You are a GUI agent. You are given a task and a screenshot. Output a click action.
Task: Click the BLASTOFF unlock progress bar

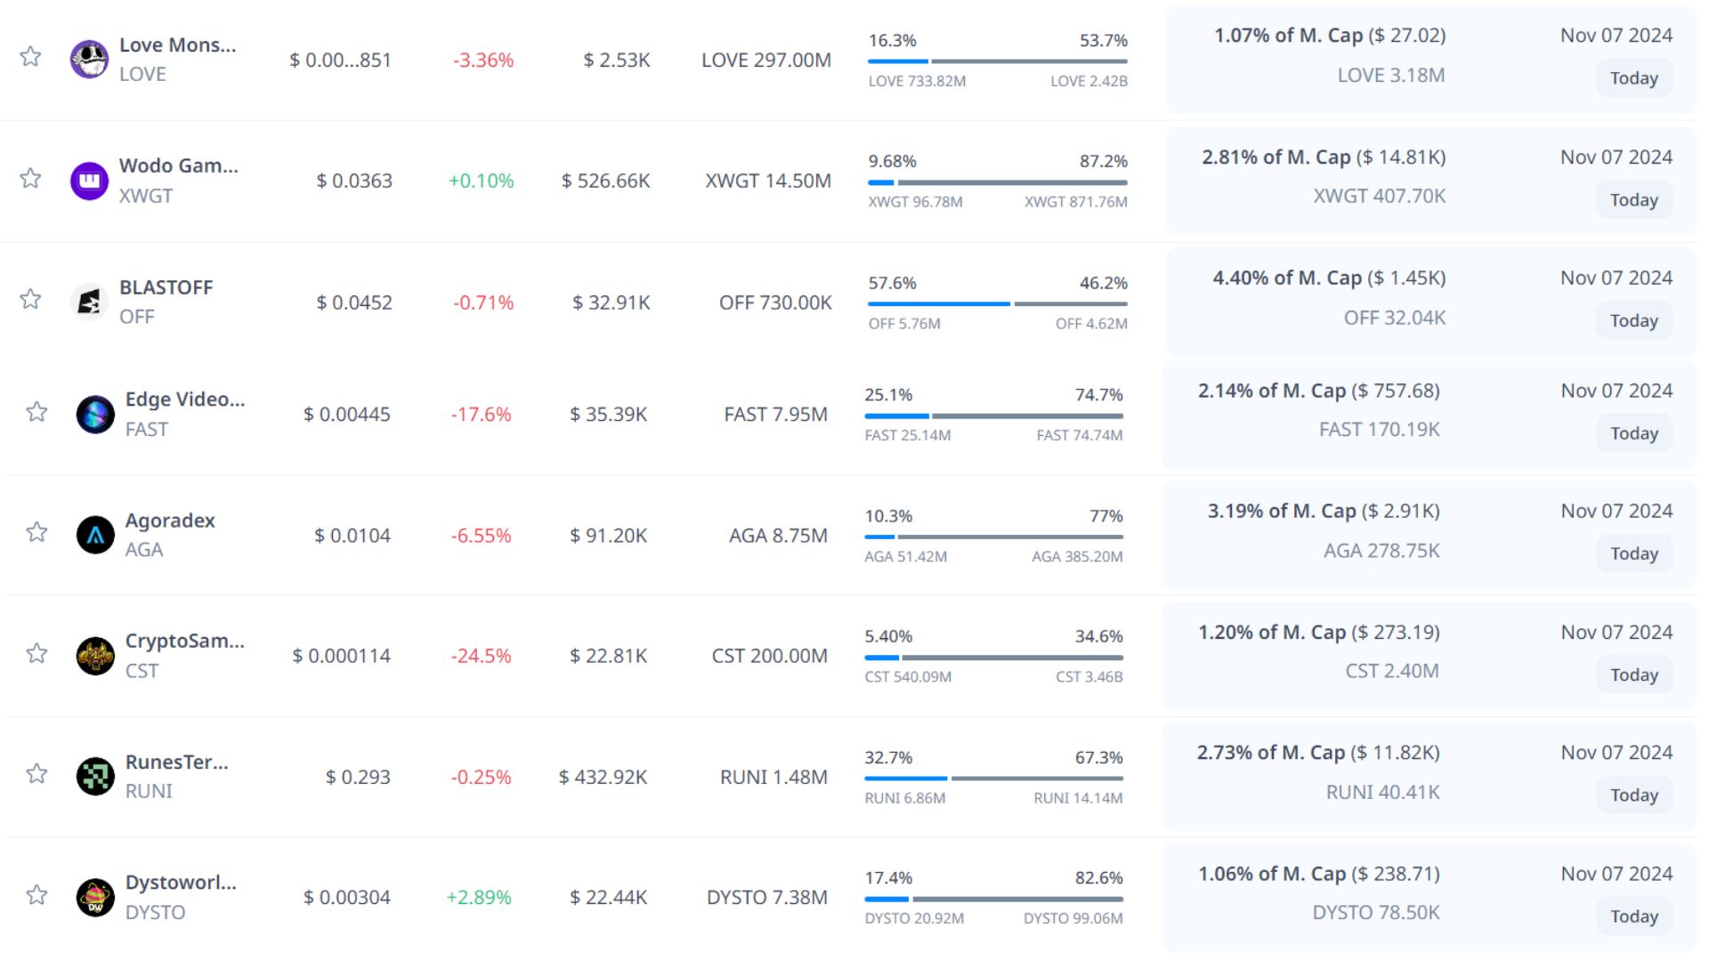[998, 303]
